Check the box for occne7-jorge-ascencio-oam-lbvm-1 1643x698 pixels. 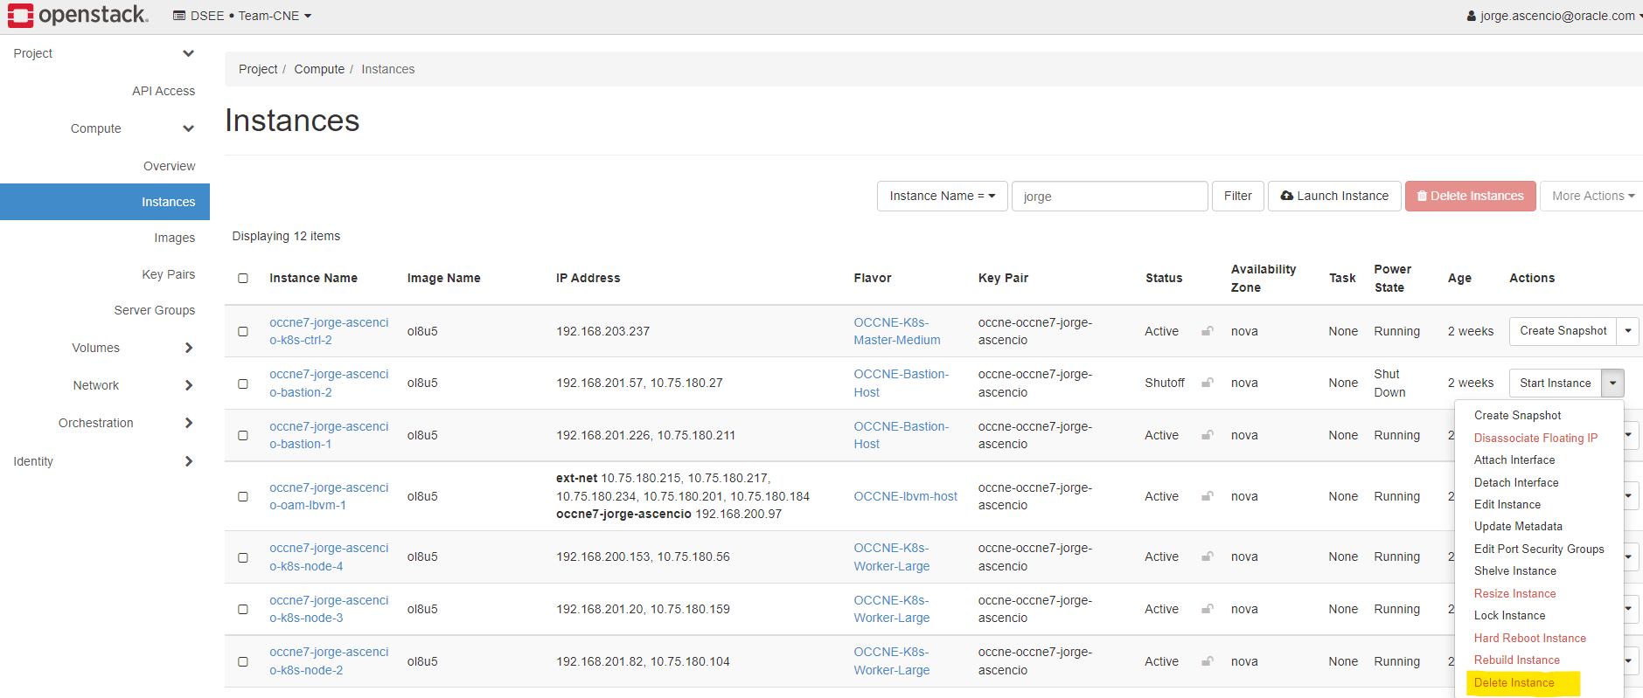(x=243, y=496)
